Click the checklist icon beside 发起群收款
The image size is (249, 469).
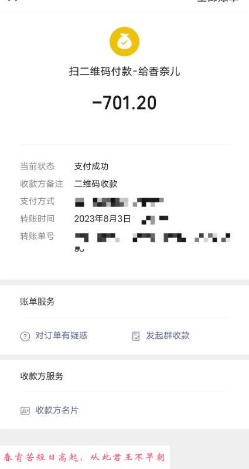tap(136, 336)
